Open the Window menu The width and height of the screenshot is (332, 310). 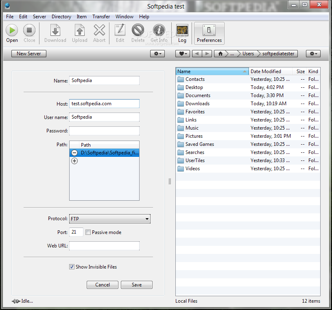point(124,17)
